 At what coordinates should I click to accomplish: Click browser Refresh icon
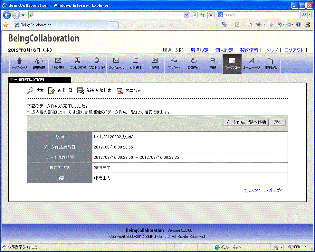point(203,15)
